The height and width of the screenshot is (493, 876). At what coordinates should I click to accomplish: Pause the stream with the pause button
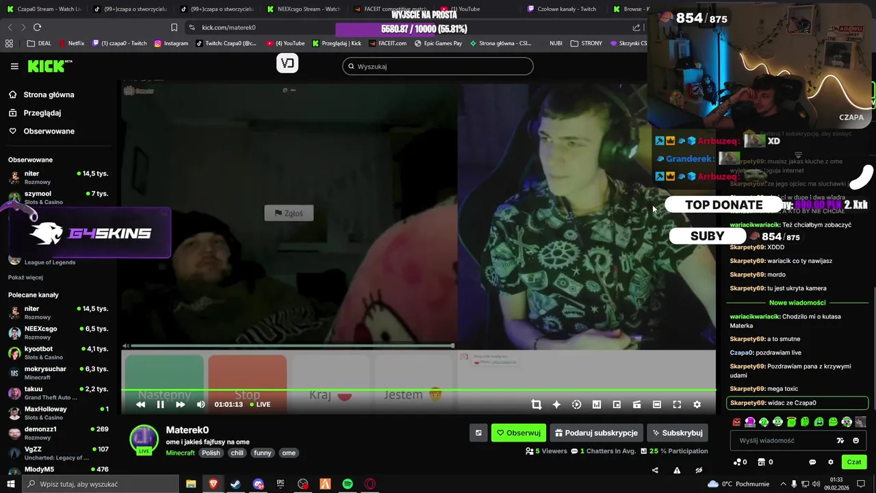[x=160, y=405]
